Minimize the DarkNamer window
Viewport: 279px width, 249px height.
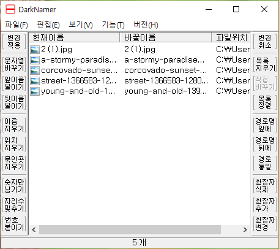click(209, 9)
